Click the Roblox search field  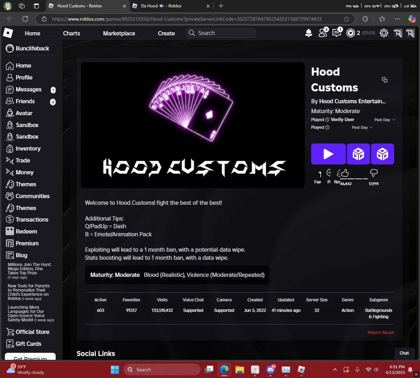pos(221,33)
